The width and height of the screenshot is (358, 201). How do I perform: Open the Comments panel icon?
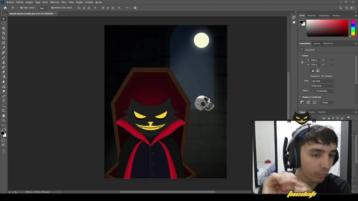click(294, 23)
